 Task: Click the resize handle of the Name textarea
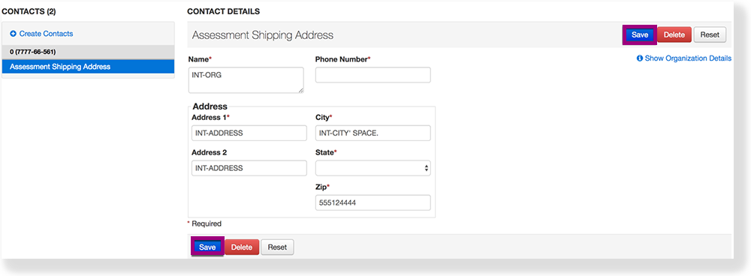tap(301, 91)
